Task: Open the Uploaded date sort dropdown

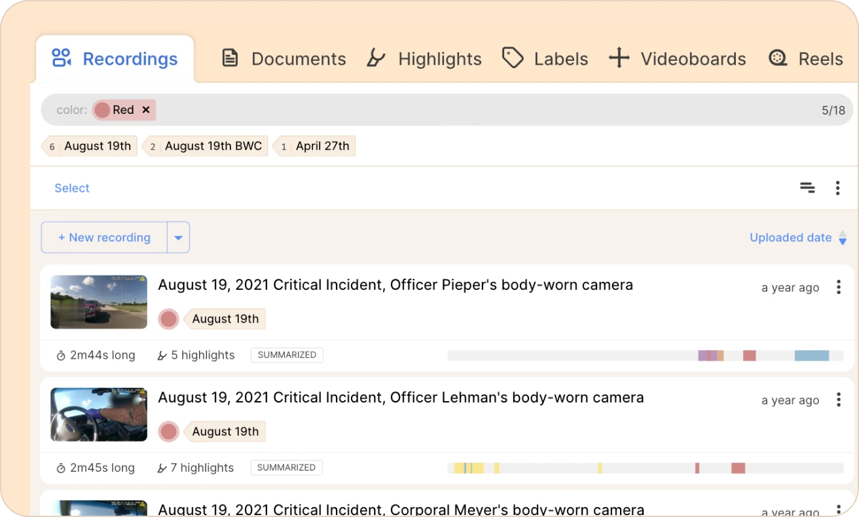Action: pos(798,238)
